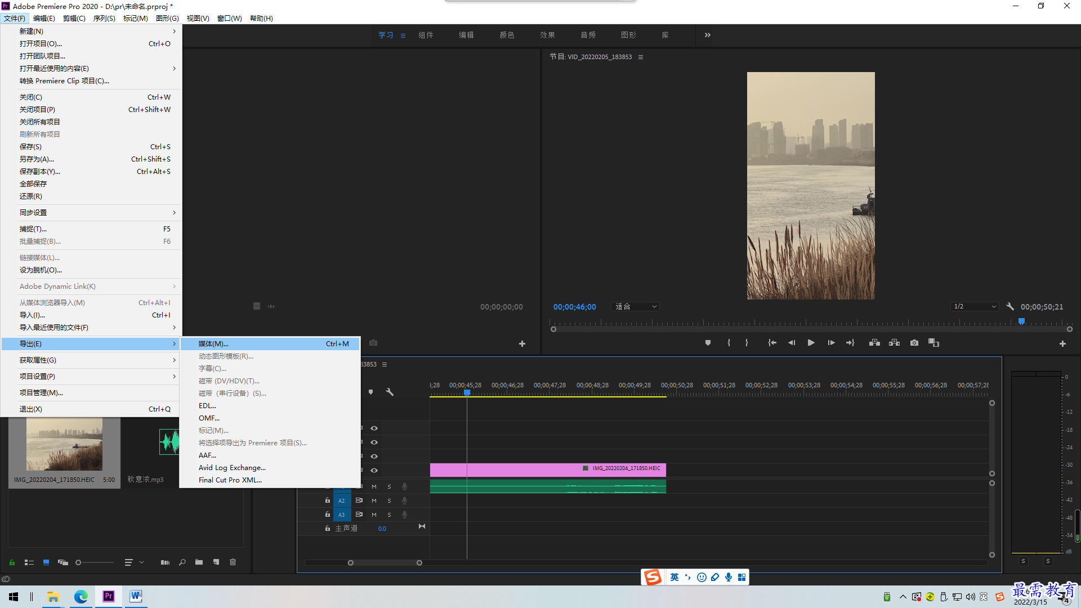Click Automate to Sequence icon
The height and width of the screenshot is (608, 1081).
point(165,562)
